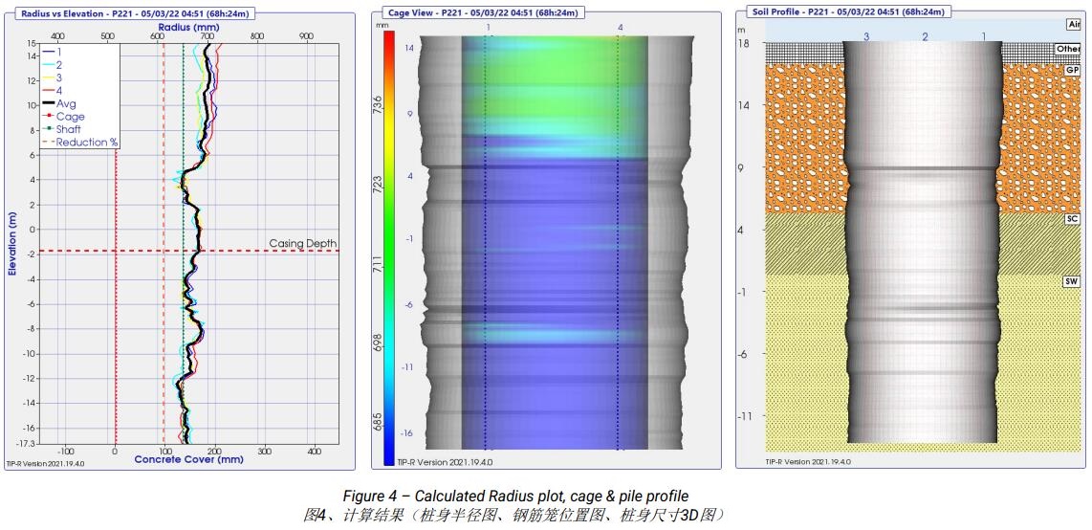Click the Air layer tag in Soil Profile

point(1073,24)
